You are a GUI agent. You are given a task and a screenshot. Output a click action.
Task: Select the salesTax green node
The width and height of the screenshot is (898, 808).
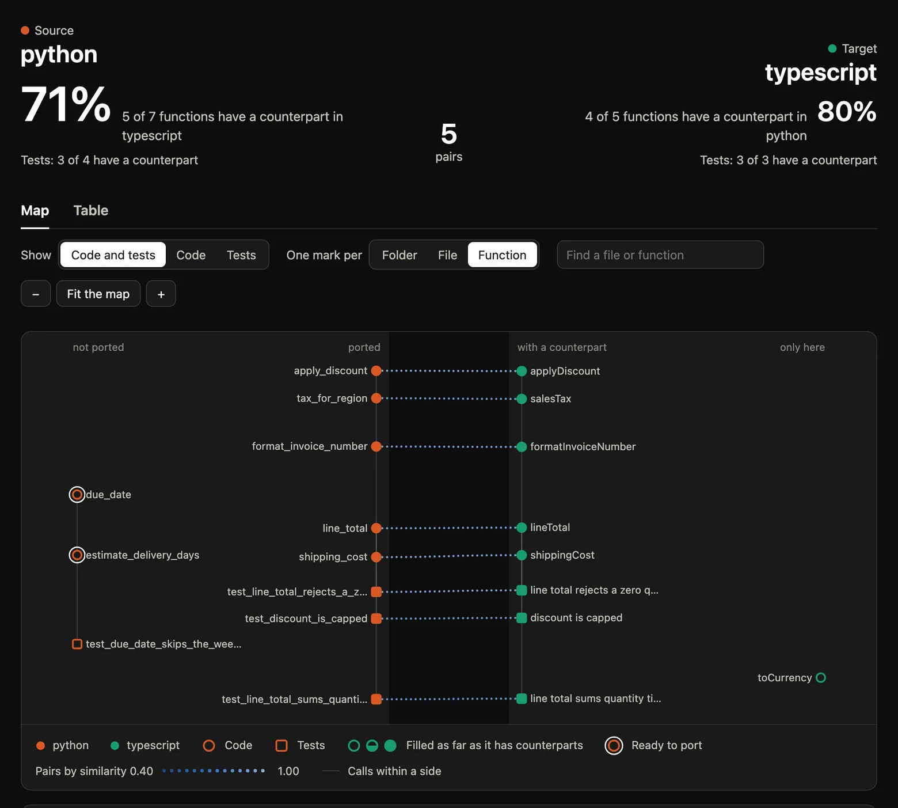point(522,399)
